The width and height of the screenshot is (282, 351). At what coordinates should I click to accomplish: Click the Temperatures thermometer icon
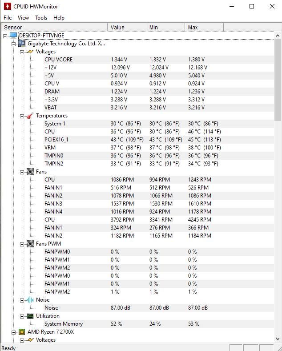(x=30, y=116)
